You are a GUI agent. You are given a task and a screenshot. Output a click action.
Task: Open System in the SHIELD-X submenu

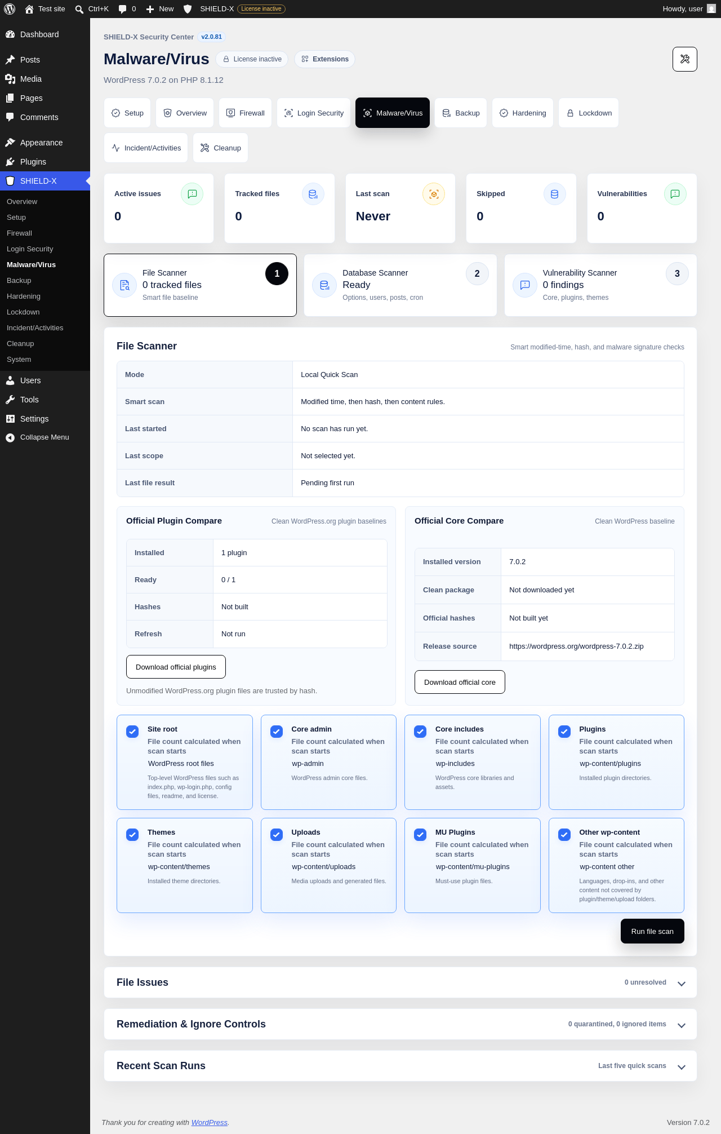point(19,360)
